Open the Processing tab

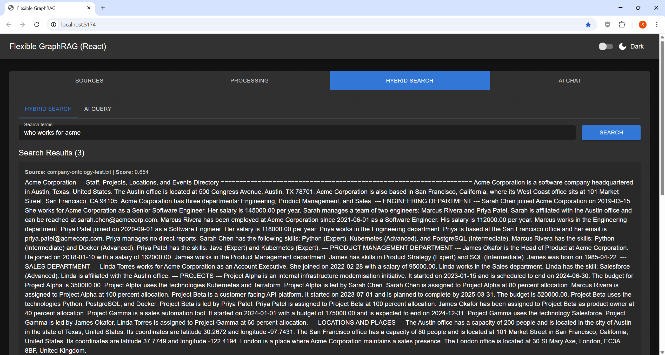pos(249,81)
